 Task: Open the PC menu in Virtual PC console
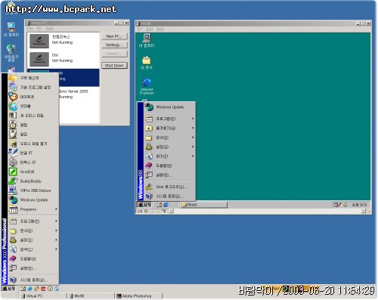39,29
